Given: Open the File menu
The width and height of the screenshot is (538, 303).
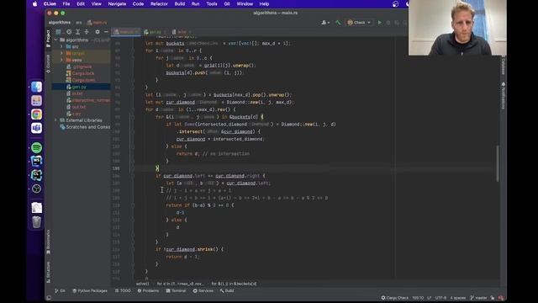Looking at the screenshot, I should pos(66,3).
